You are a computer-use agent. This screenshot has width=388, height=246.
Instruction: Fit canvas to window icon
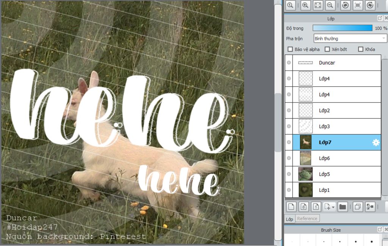[318, 5]
